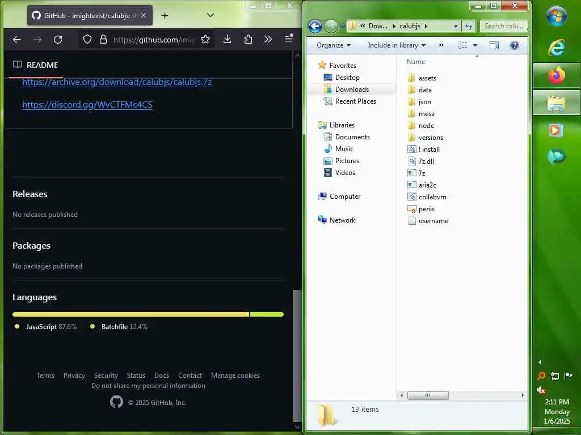Open Organize menu in Explorer
Viewport: 581px width, 435px height.
(x=334, y=45)
